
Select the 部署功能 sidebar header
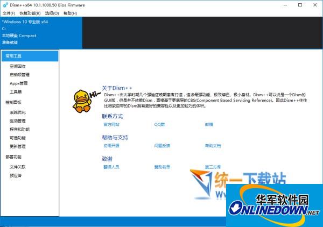tap(13, 157)
